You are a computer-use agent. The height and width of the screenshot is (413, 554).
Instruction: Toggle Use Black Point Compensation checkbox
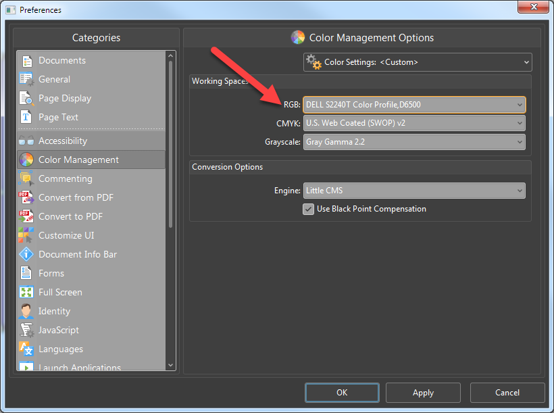point(308,209)
